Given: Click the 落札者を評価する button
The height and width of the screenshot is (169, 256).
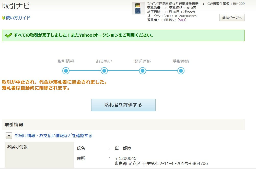Looking at the screenshot, I should click(123, 105).
